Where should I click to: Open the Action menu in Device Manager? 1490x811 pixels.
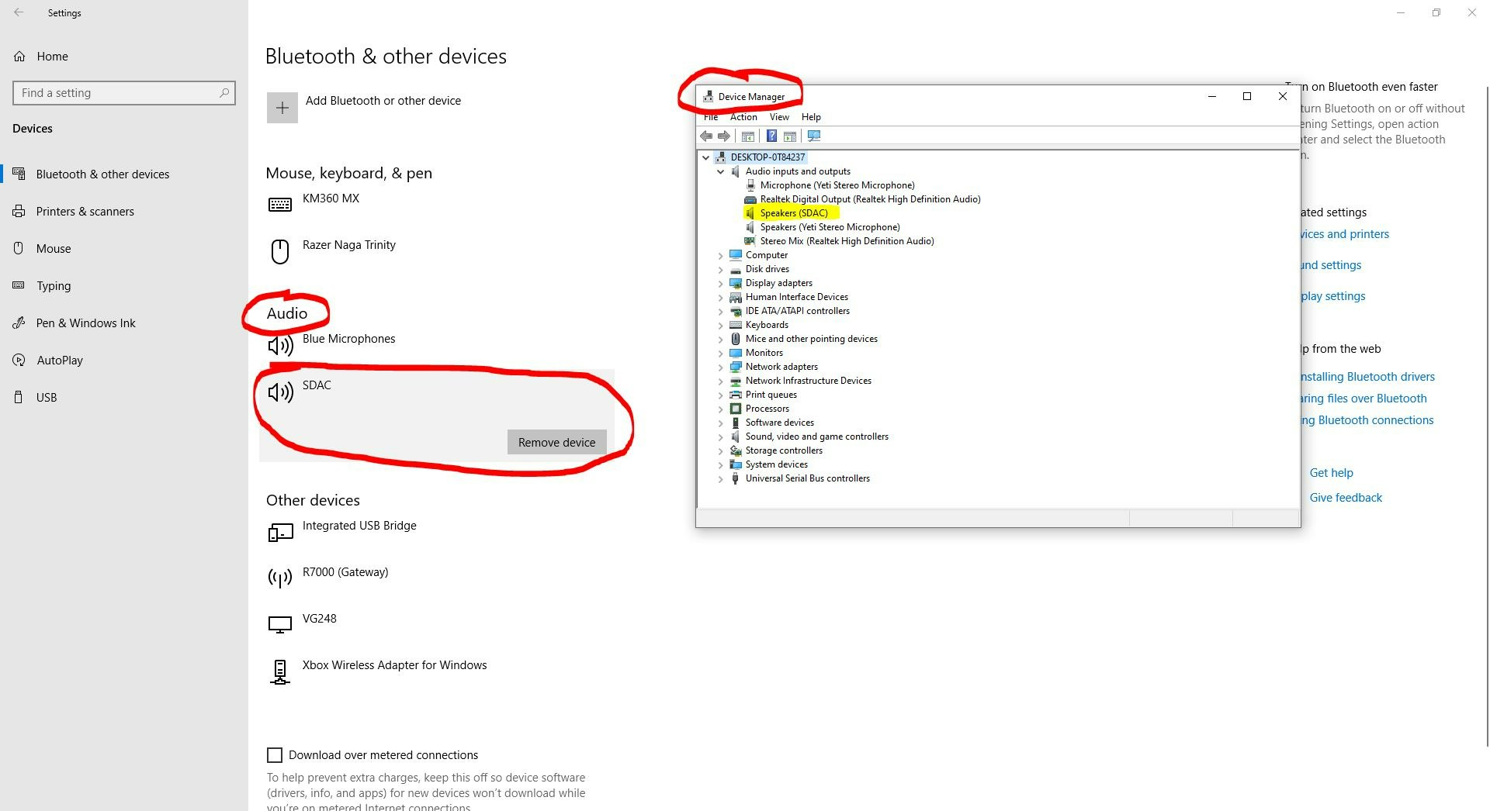coord(743,117)
